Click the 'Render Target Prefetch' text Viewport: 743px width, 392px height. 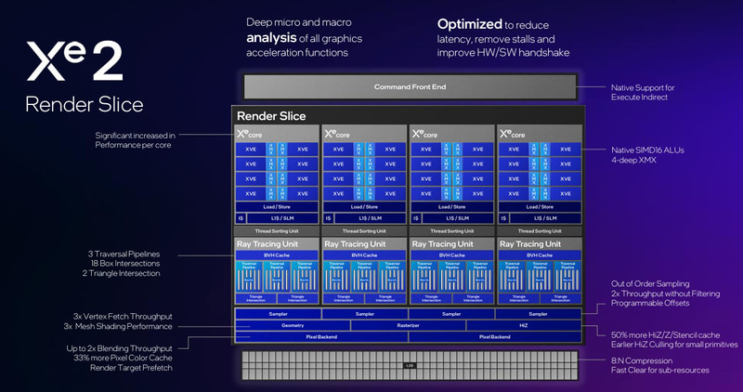coord(131,368)
